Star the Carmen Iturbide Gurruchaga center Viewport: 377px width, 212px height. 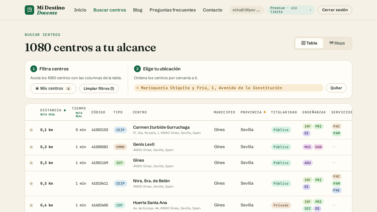(31, 130)
